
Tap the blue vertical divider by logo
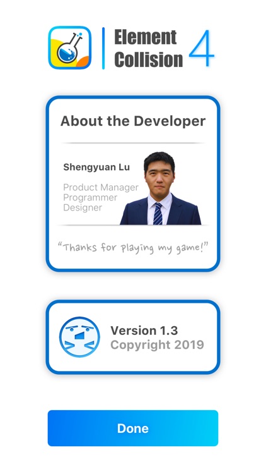103,49
